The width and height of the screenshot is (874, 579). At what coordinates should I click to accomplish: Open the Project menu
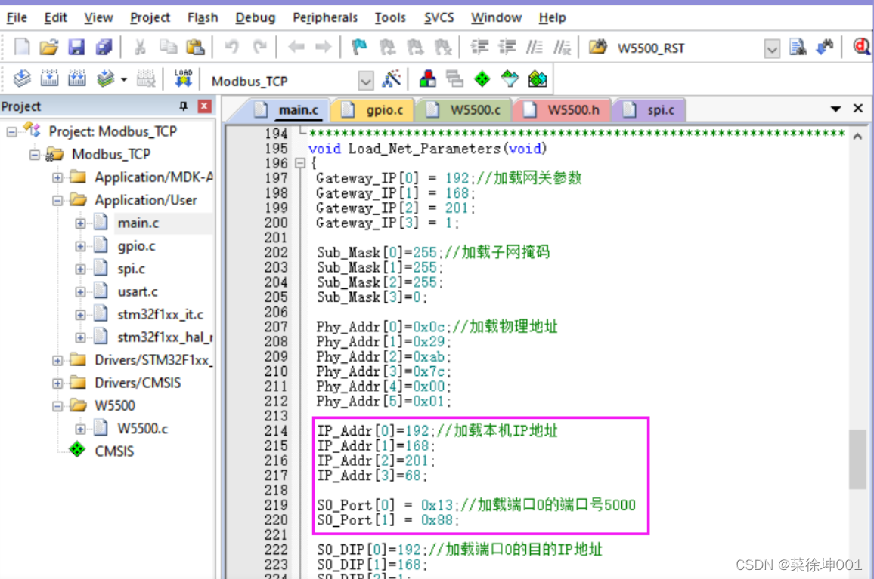[x=150, y=18]
